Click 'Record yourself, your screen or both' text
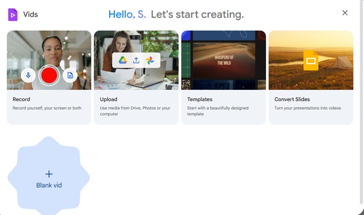The height and width of the screenshot is (215, 364). tap(47, 108)
